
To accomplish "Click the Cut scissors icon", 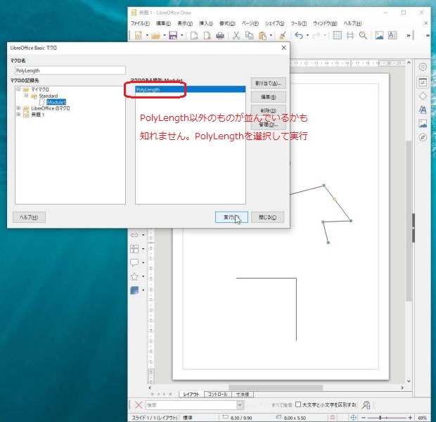I will [x=236, y=35].
